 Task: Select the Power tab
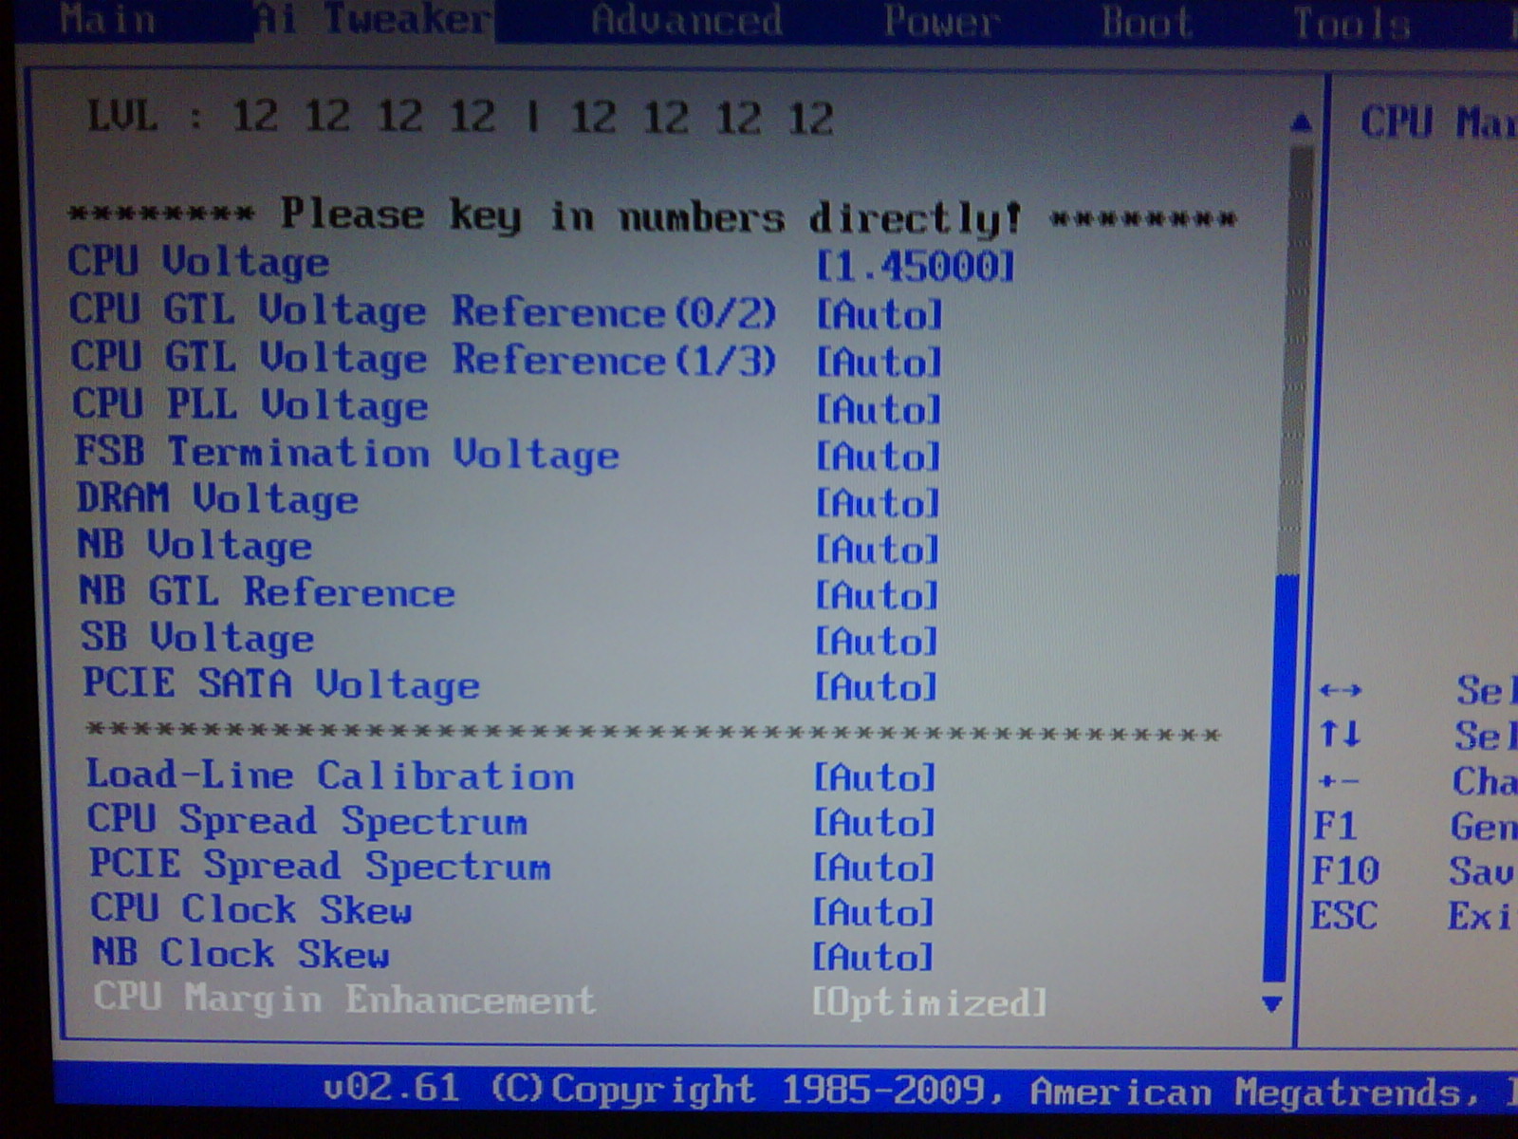pos(941,21)
